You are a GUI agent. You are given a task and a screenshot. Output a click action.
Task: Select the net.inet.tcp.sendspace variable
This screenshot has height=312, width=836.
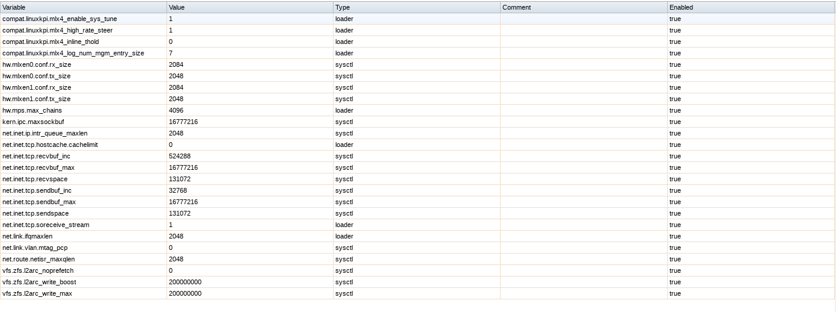pyautogui.click(x=36, y=213)
